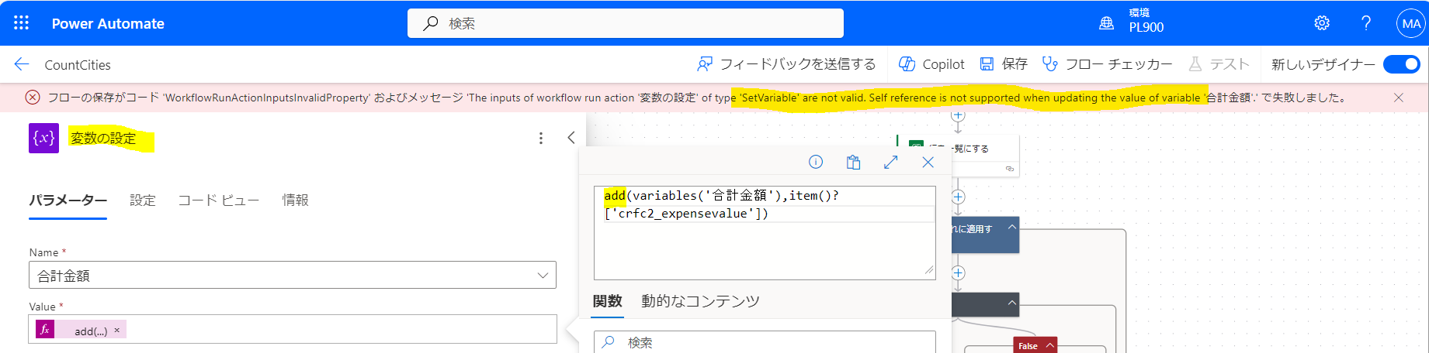
Task: Switch to the 動的なコンテンツ tab
Action: point(700,301)
